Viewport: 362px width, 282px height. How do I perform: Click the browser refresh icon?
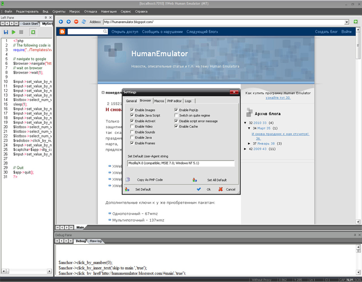pos(84,22)
